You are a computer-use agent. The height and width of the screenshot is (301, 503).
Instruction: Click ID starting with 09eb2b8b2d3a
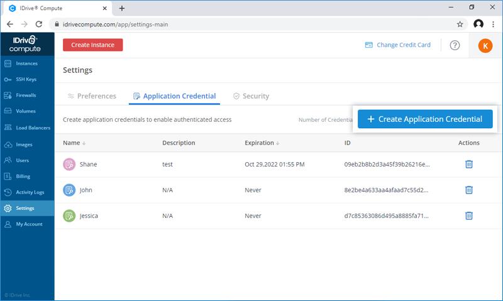click(387, 164)
